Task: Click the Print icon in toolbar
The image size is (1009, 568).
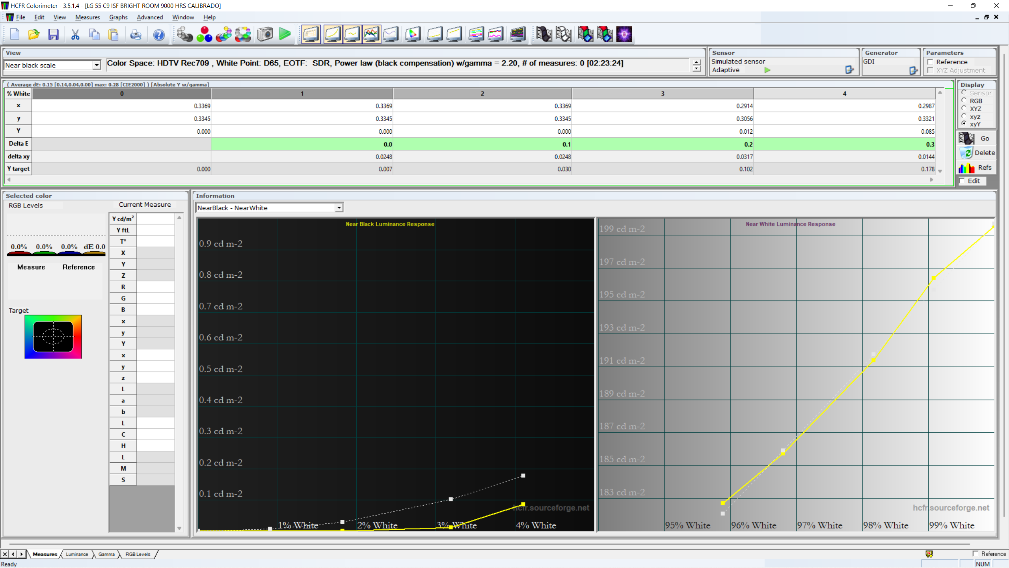Action: pos(136,35)
